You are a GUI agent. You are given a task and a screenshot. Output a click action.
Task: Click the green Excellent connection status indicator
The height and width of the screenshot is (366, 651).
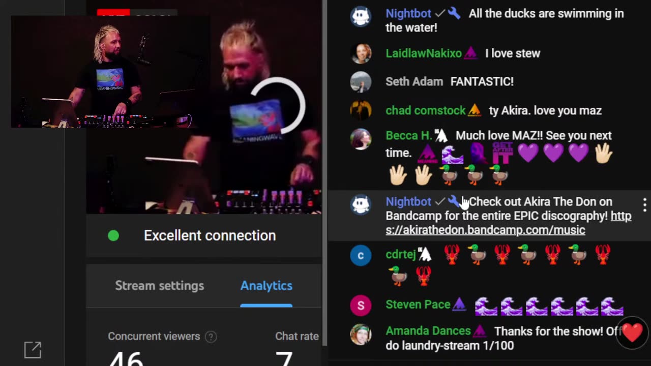coord(113,235)
